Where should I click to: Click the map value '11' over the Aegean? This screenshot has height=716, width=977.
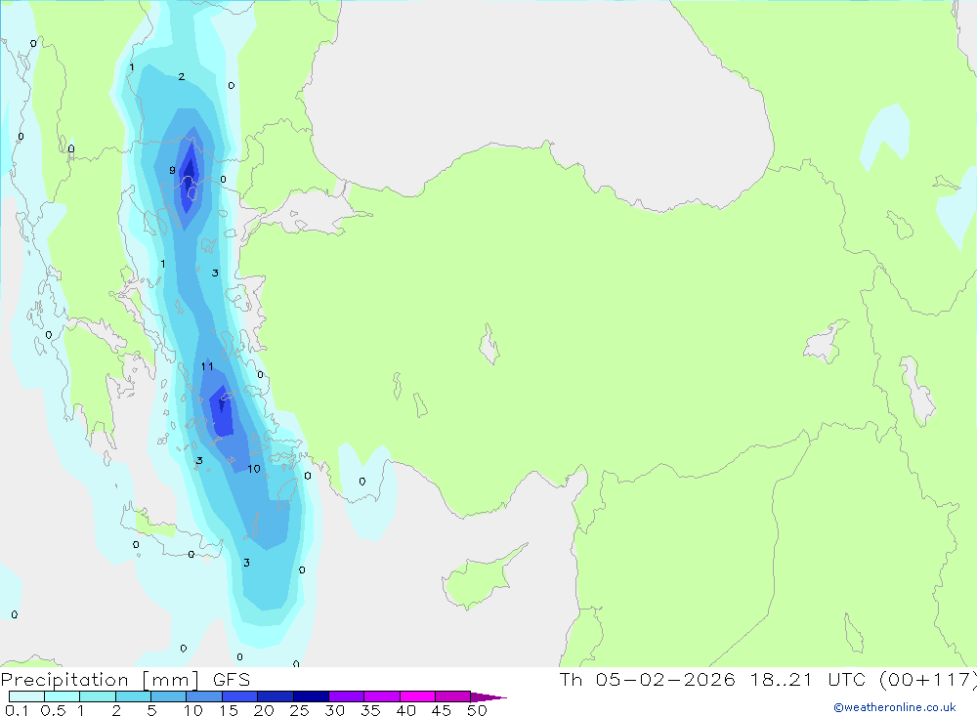207,366
